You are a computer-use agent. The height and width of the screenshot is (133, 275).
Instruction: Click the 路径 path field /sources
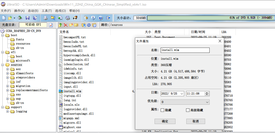[192, 25]
